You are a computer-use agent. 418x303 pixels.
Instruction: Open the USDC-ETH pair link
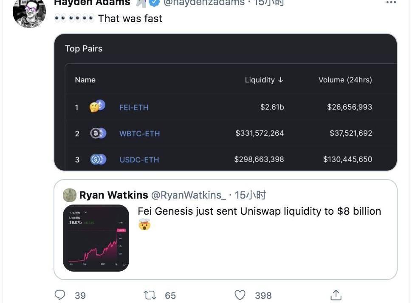pos(139,160)
